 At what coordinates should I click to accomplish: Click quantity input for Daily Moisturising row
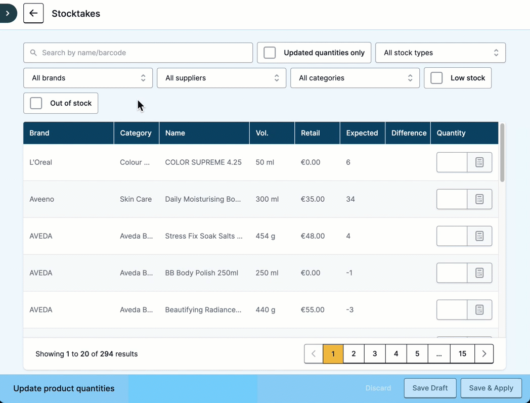452,199
